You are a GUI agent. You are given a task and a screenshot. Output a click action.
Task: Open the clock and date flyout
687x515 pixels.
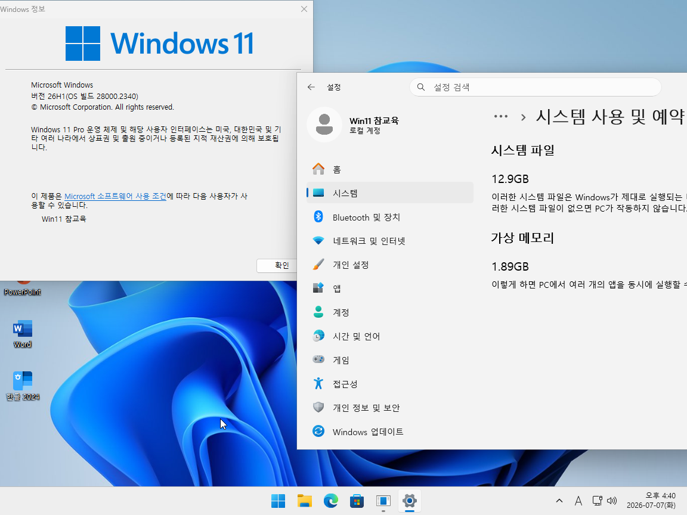click(651, 501)
